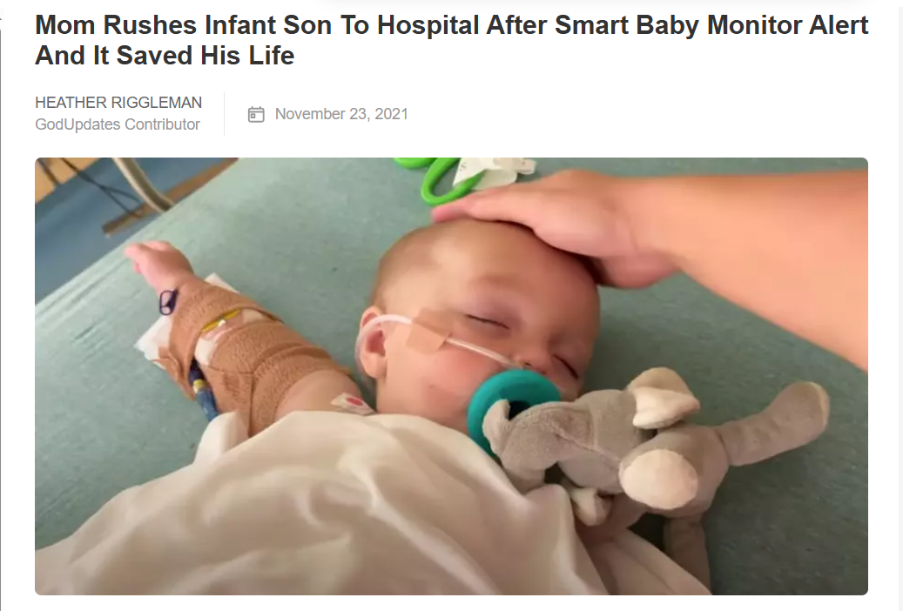Click 'And It Saved His Life' headline line

(165, 56)
